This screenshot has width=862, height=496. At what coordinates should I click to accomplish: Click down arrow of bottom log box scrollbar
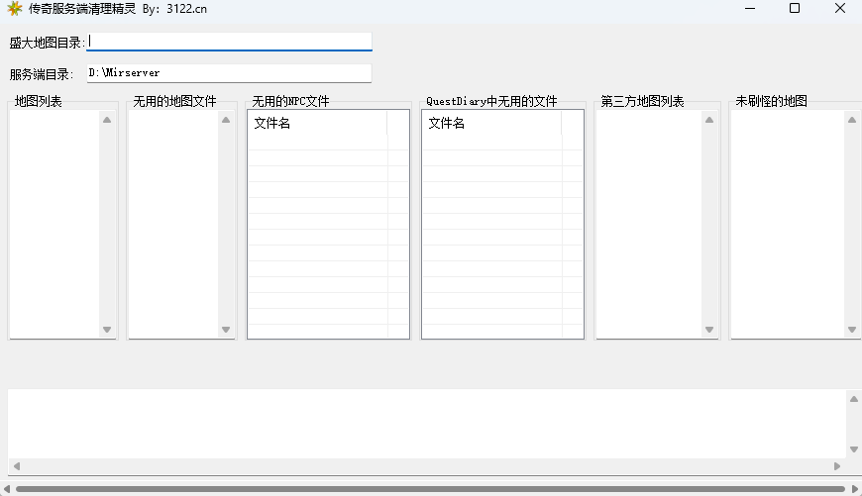tap(854, 449)
